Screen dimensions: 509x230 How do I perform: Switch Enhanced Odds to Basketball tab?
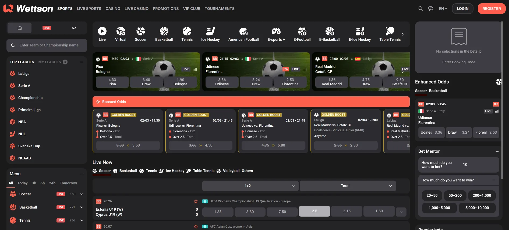click(438, 91)
